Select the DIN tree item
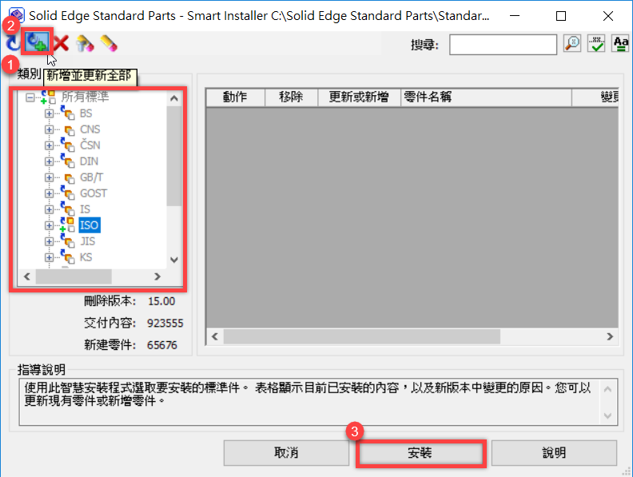633x477 pixels. coord(89,161)
